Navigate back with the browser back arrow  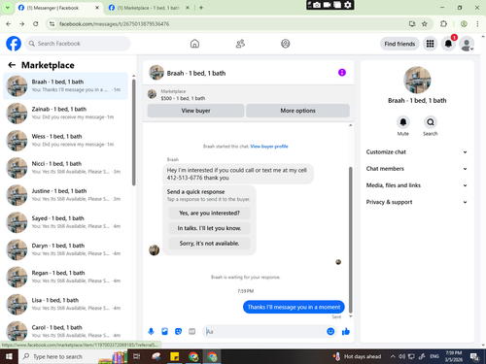9,24
